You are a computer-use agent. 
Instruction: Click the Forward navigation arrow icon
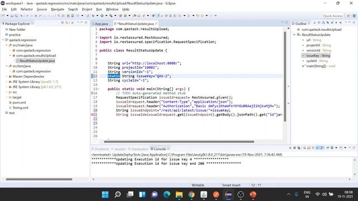(x=211, y=16)
